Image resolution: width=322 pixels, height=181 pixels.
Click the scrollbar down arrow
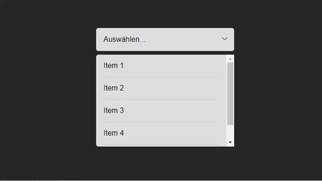(x=230, y=142)
